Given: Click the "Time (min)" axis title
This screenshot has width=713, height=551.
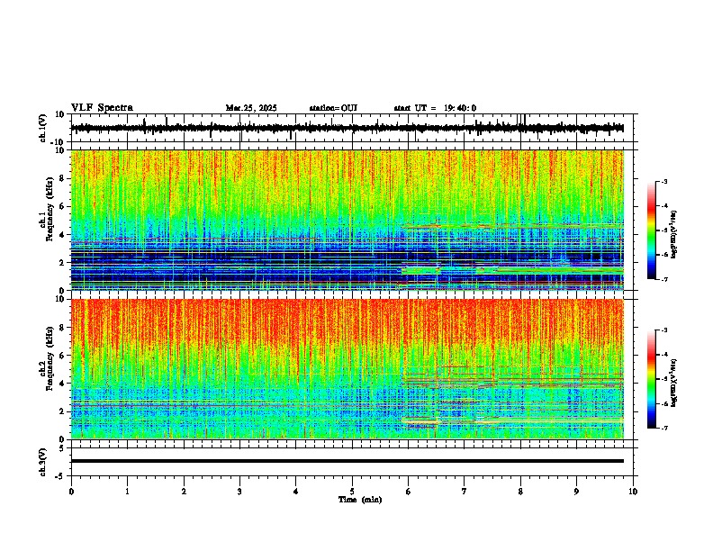Looking at the screenshot, I should [360, 500].
